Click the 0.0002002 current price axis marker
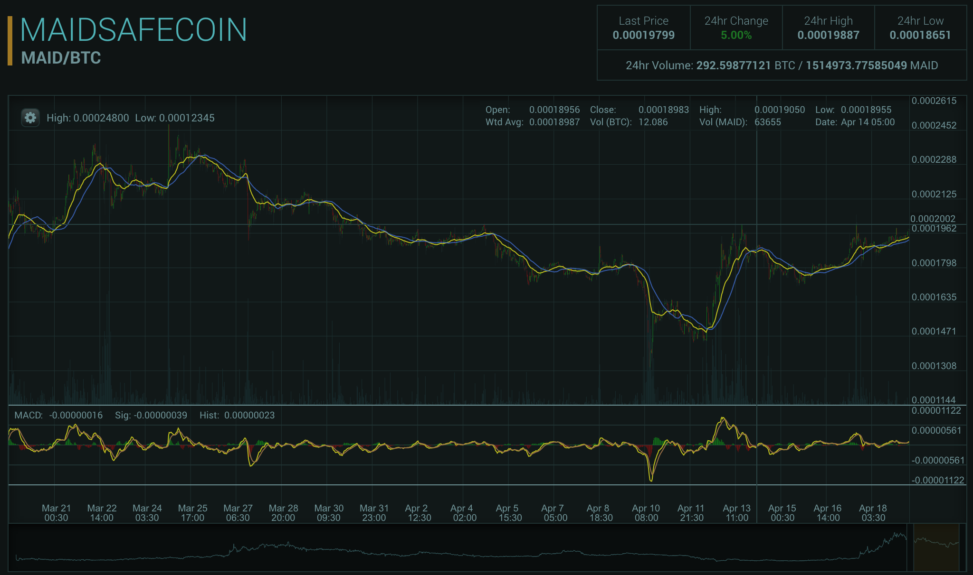This screenshot has width=973, height=575. 933,219
